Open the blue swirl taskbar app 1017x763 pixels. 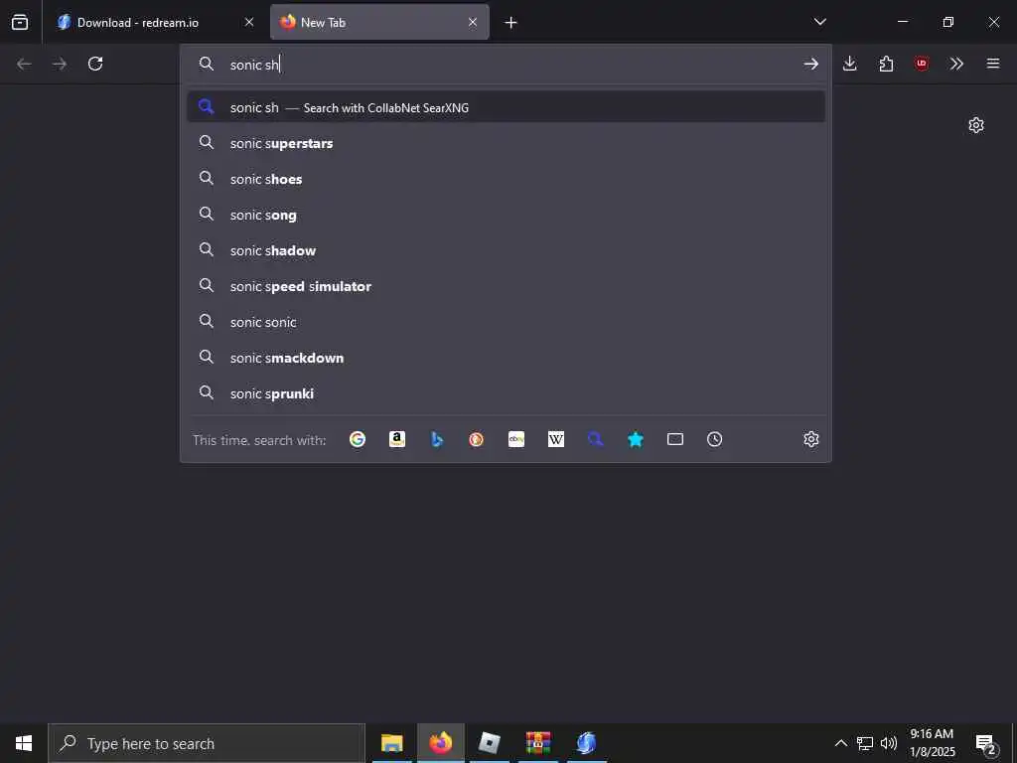tap(587, 743)
